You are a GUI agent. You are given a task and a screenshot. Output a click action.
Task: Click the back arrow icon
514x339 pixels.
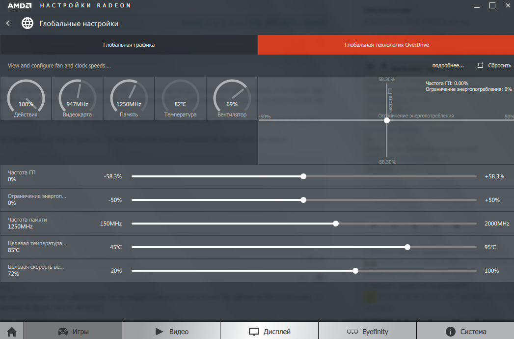[x=8, y=23]
